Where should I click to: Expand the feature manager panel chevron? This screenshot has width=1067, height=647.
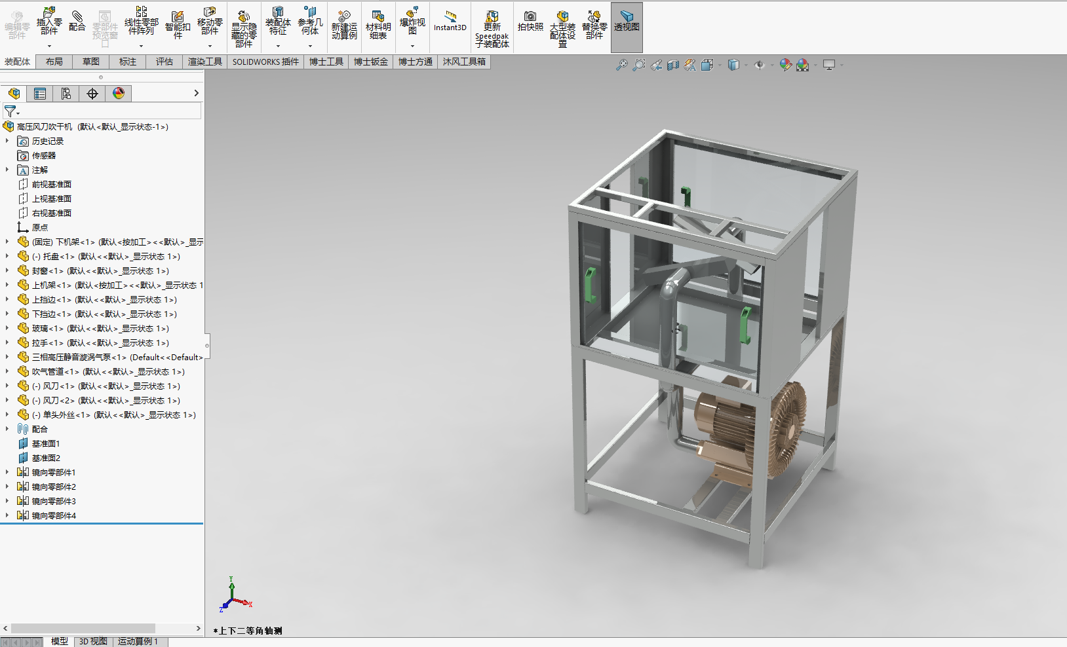point(196,94)
